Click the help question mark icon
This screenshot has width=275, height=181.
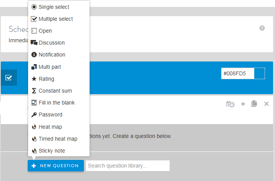262,28
